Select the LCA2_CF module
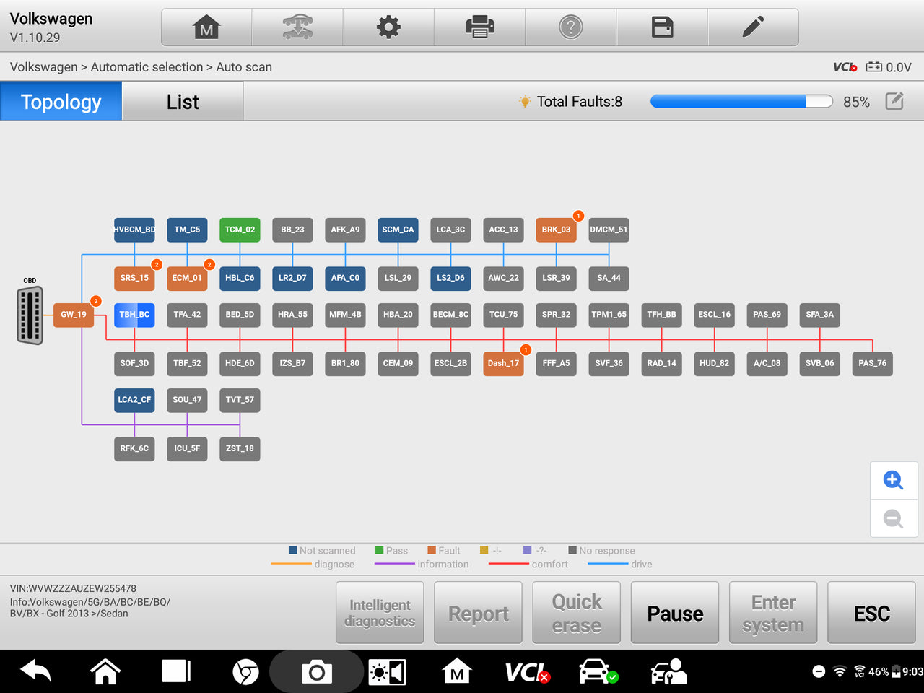Viewport: 924px width, 693px height. click(x=134, y=400)
